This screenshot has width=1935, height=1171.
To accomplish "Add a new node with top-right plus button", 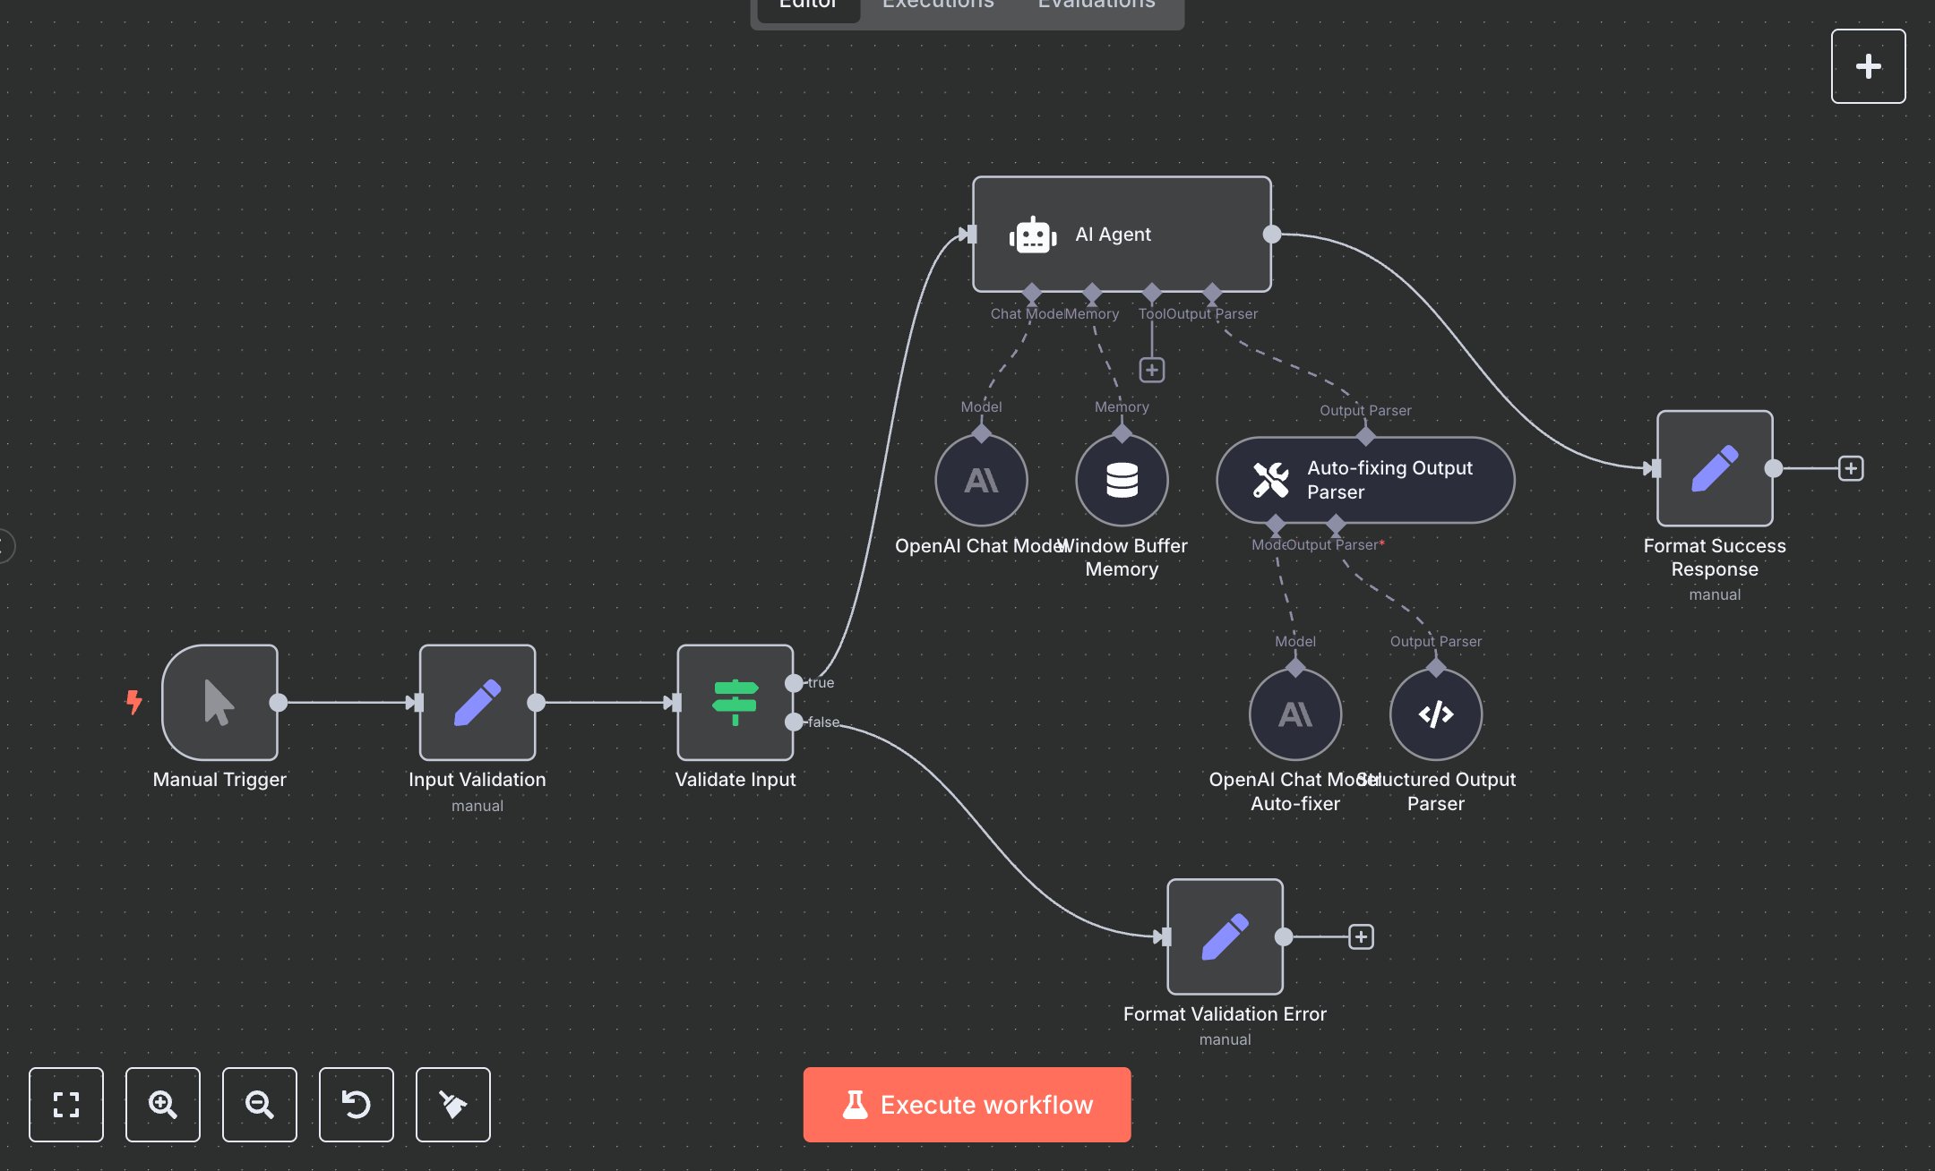I will tap(1868, 65).
